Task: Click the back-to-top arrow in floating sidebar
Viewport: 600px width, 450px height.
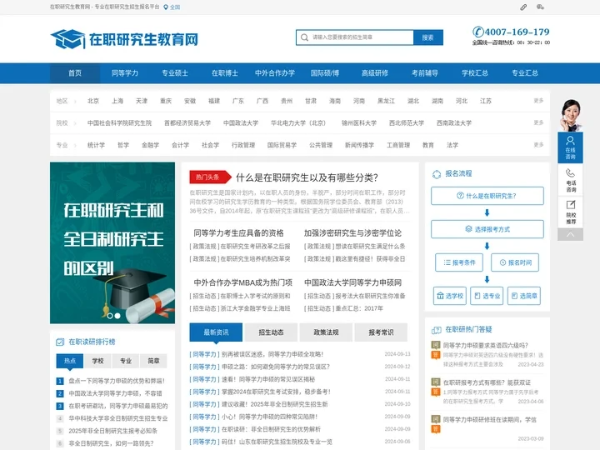Action: click(x=570, y=234)
